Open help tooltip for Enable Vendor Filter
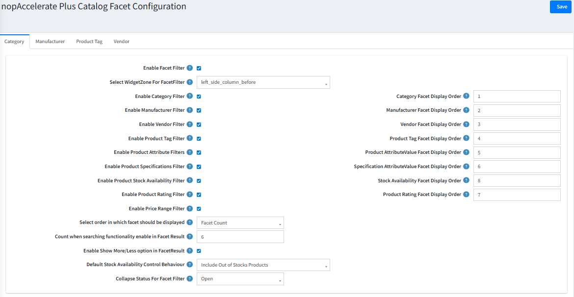Screen dimensions: 574x297 pos(190,124)
